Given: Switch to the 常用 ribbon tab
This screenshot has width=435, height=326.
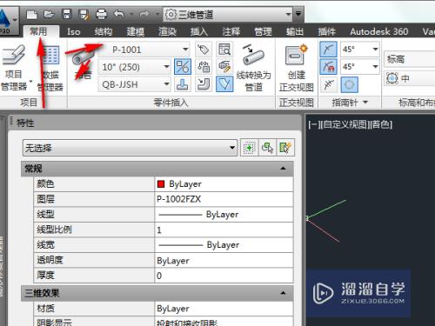Looking at the screenshot, I should pyautogui.click(x=38, y=31).
